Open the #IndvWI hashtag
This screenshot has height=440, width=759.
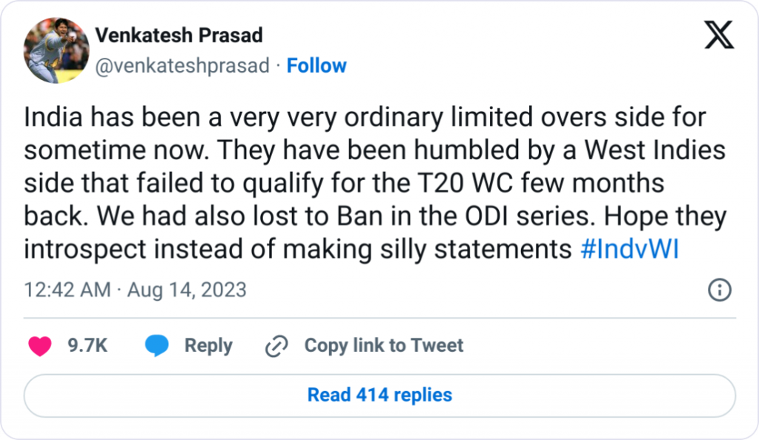626,250
